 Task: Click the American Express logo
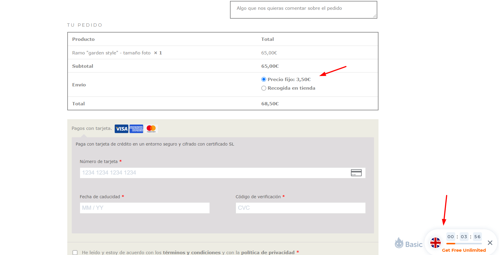(136, 129)
